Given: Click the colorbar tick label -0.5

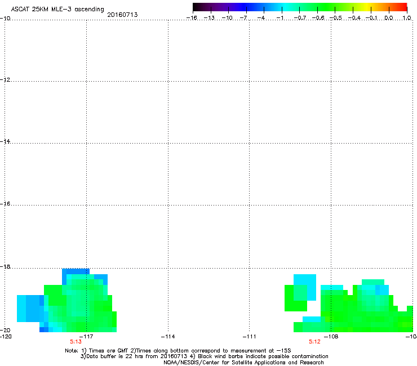Looking at the screenshot, I should point(336,18).
